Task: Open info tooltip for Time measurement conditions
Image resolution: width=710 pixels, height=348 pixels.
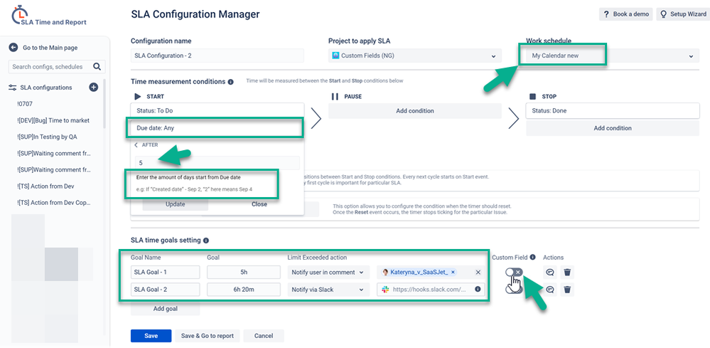Action: [230, 82]
